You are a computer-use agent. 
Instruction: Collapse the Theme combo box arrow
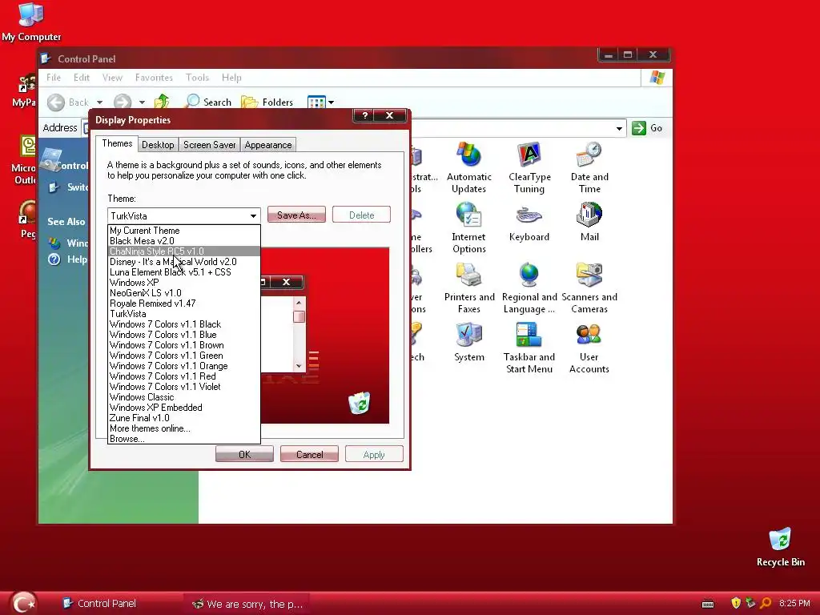[254, 215]
